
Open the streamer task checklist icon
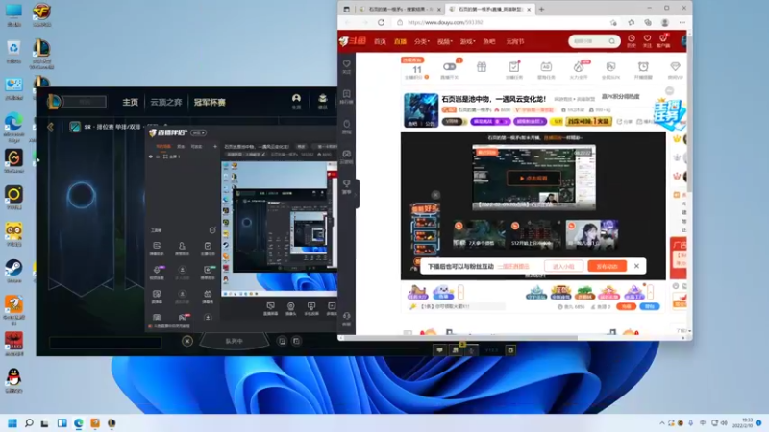(514, 69)
